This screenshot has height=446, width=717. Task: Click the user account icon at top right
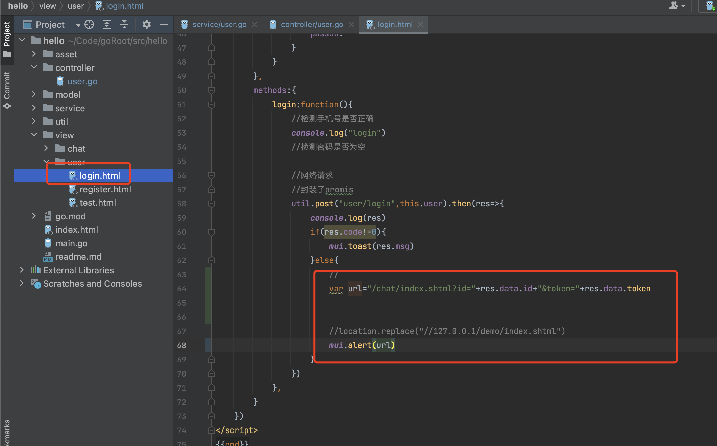pyautogui.click(x=674, y=6)
